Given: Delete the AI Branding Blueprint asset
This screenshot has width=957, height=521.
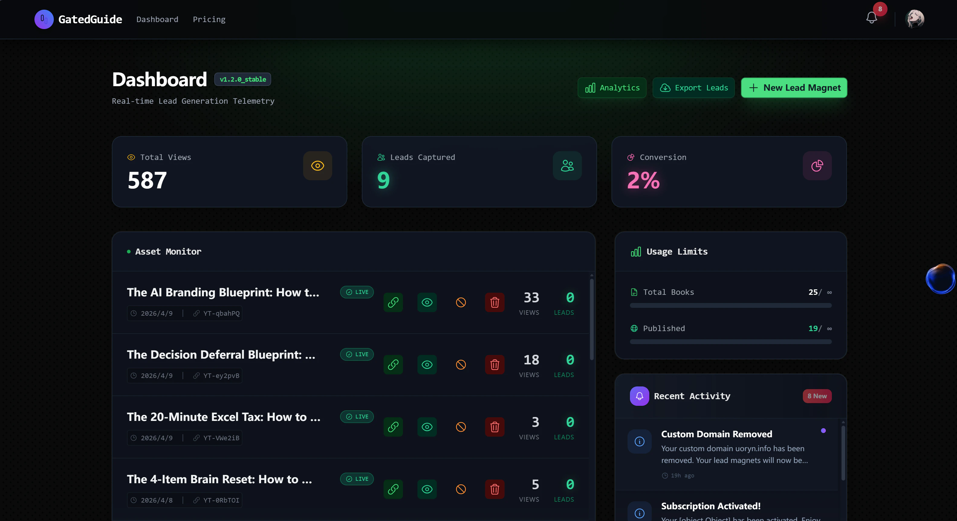Looking at the screenshot, I should coord(495,302).
